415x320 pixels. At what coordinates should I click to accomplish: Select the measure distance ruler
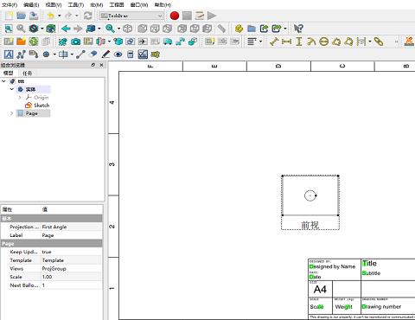221,29
